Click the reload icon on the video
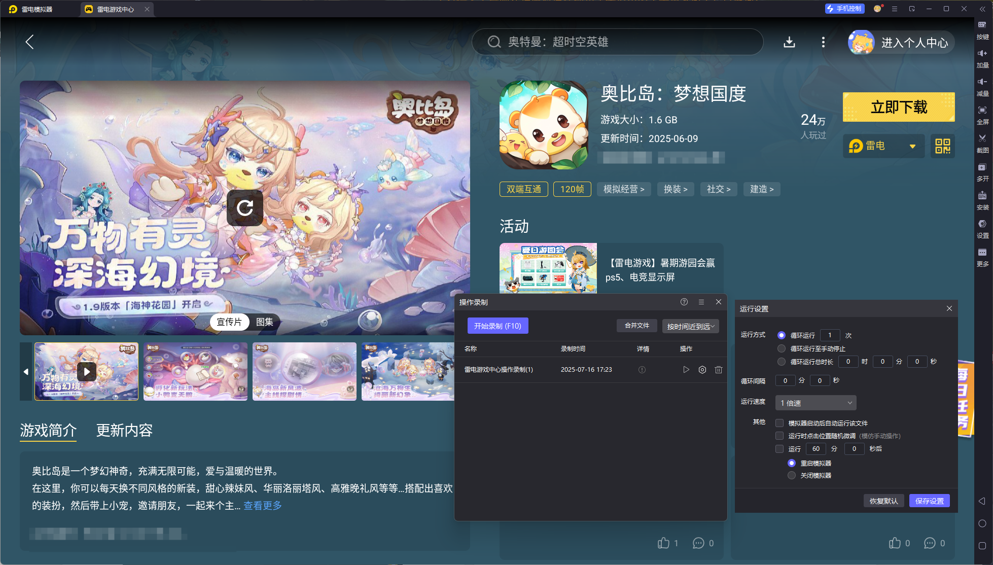This screenshot has width=993, height=565. coord(245,207)
